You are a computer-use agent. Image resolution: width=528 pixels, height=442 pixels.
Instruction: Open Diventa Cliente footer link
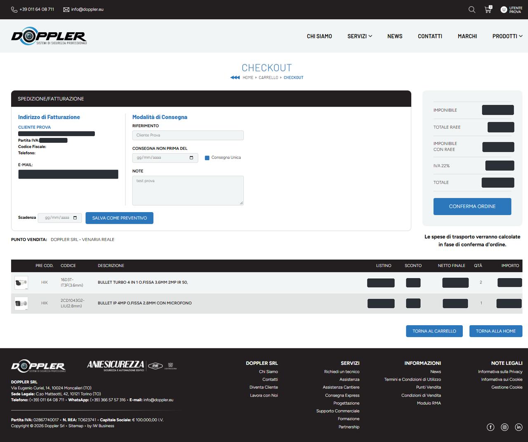(264, 388)
